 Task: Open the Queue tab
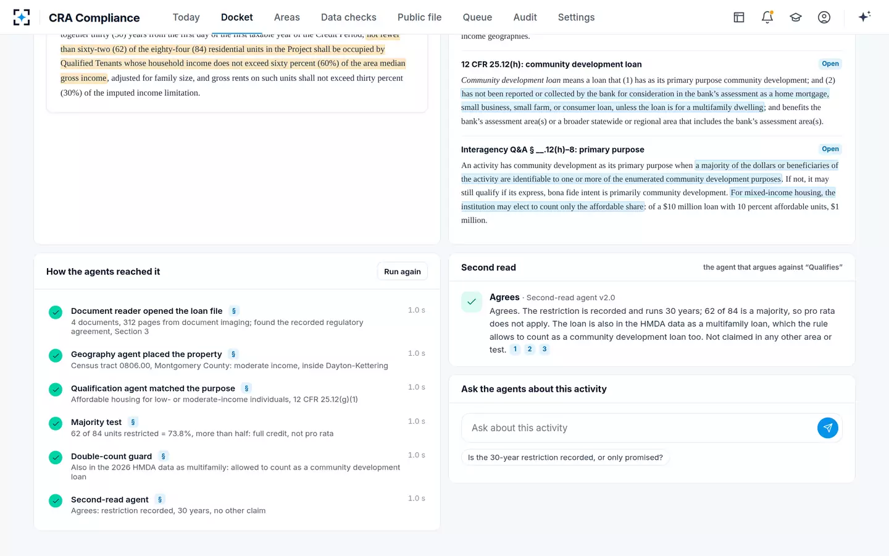477,17
